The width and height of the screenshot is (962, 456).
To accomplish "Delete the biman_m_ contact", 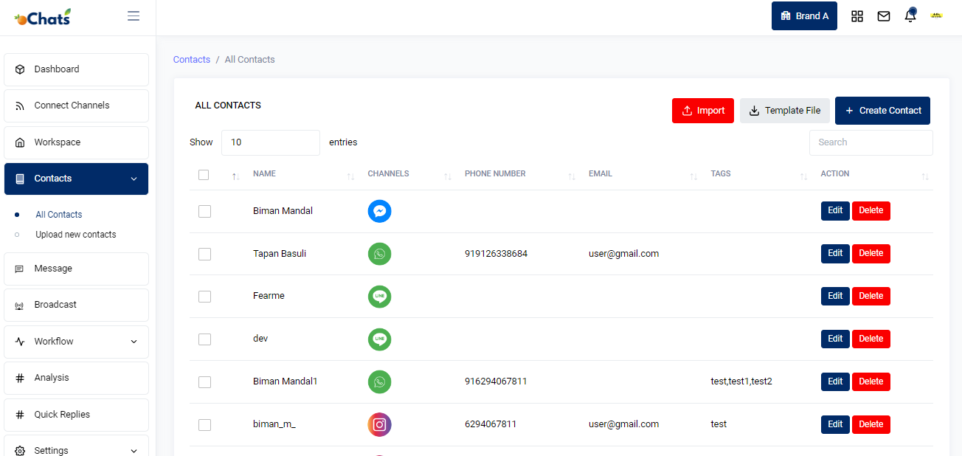I will click(871, 425).
